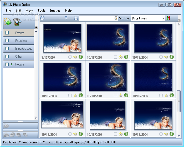Open the Help menu
Screen dimensions: 184x147
68,11
